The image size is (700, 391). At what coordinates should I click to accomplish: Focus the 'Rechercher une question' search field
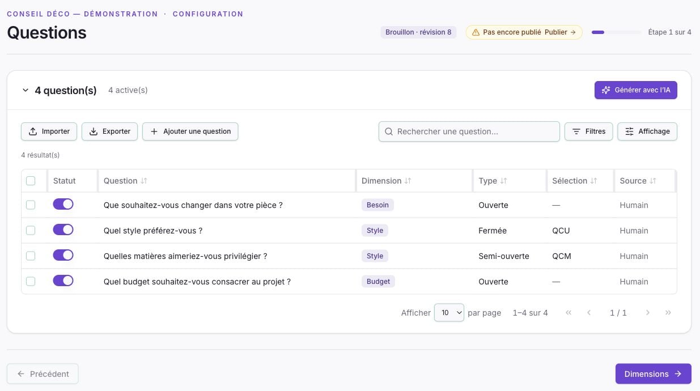point(469,131)
